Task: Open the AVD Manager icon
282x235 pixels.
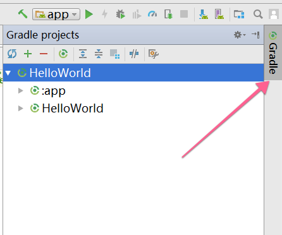Action: pyautogui.click(x=219, y=14)
